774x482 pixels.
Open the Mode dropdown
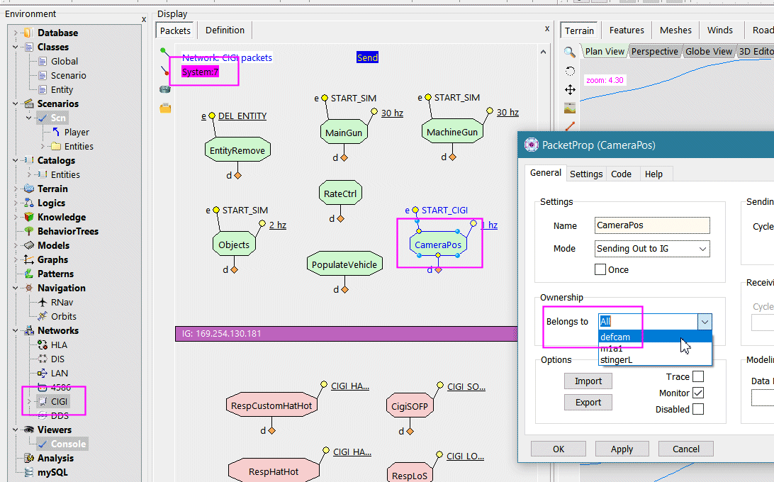click(652, 249)
